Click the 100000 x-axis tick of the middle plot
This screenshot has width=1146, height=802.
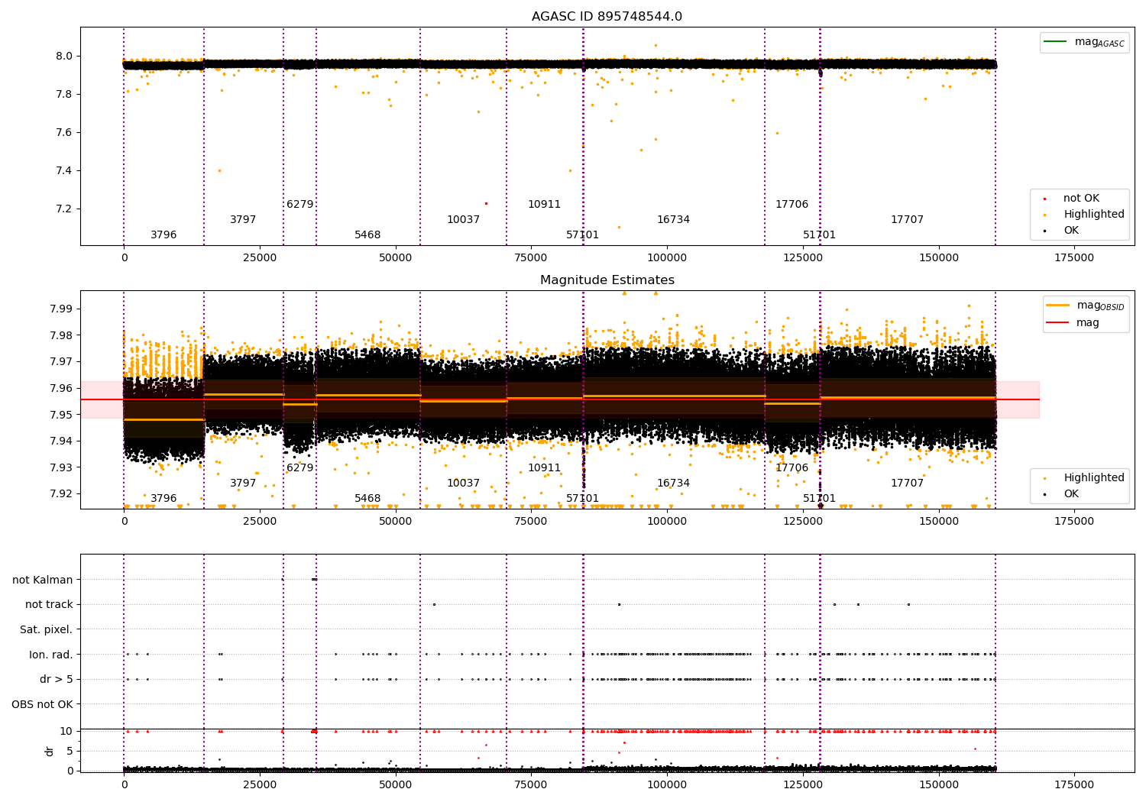(667, 522)
